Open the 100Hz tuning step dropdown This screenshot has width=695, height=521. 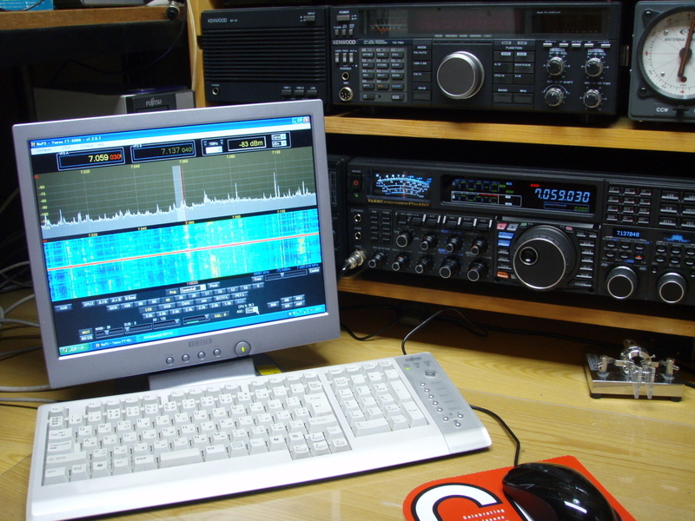click(x=217, y=143)
